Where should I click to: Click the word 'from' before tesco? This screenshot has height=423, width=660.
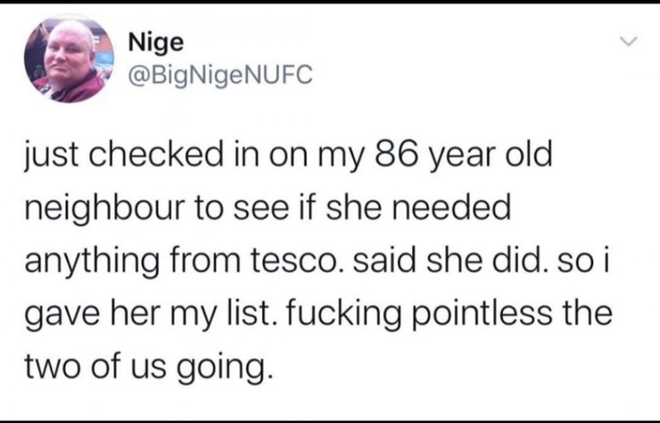coord(206,260)
